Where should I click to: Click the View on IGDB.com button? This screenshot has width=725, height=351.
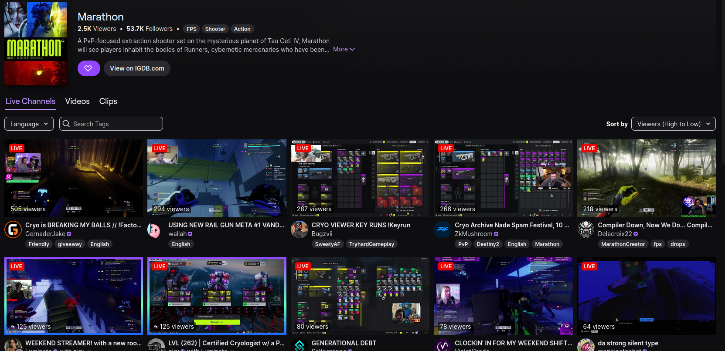pos(137,68)
